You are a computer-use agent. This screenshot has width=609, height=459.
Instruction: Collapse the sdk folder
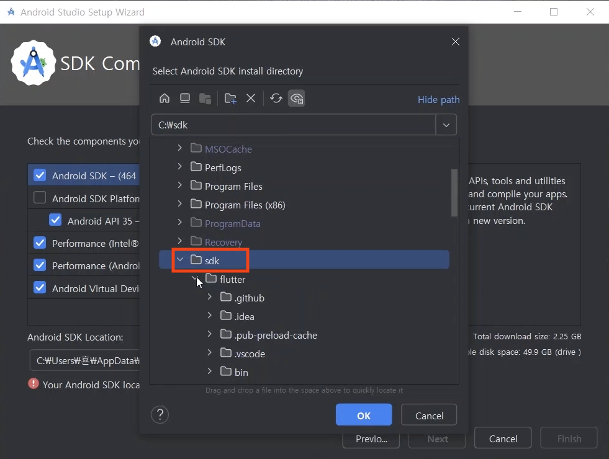pos(180,259)
